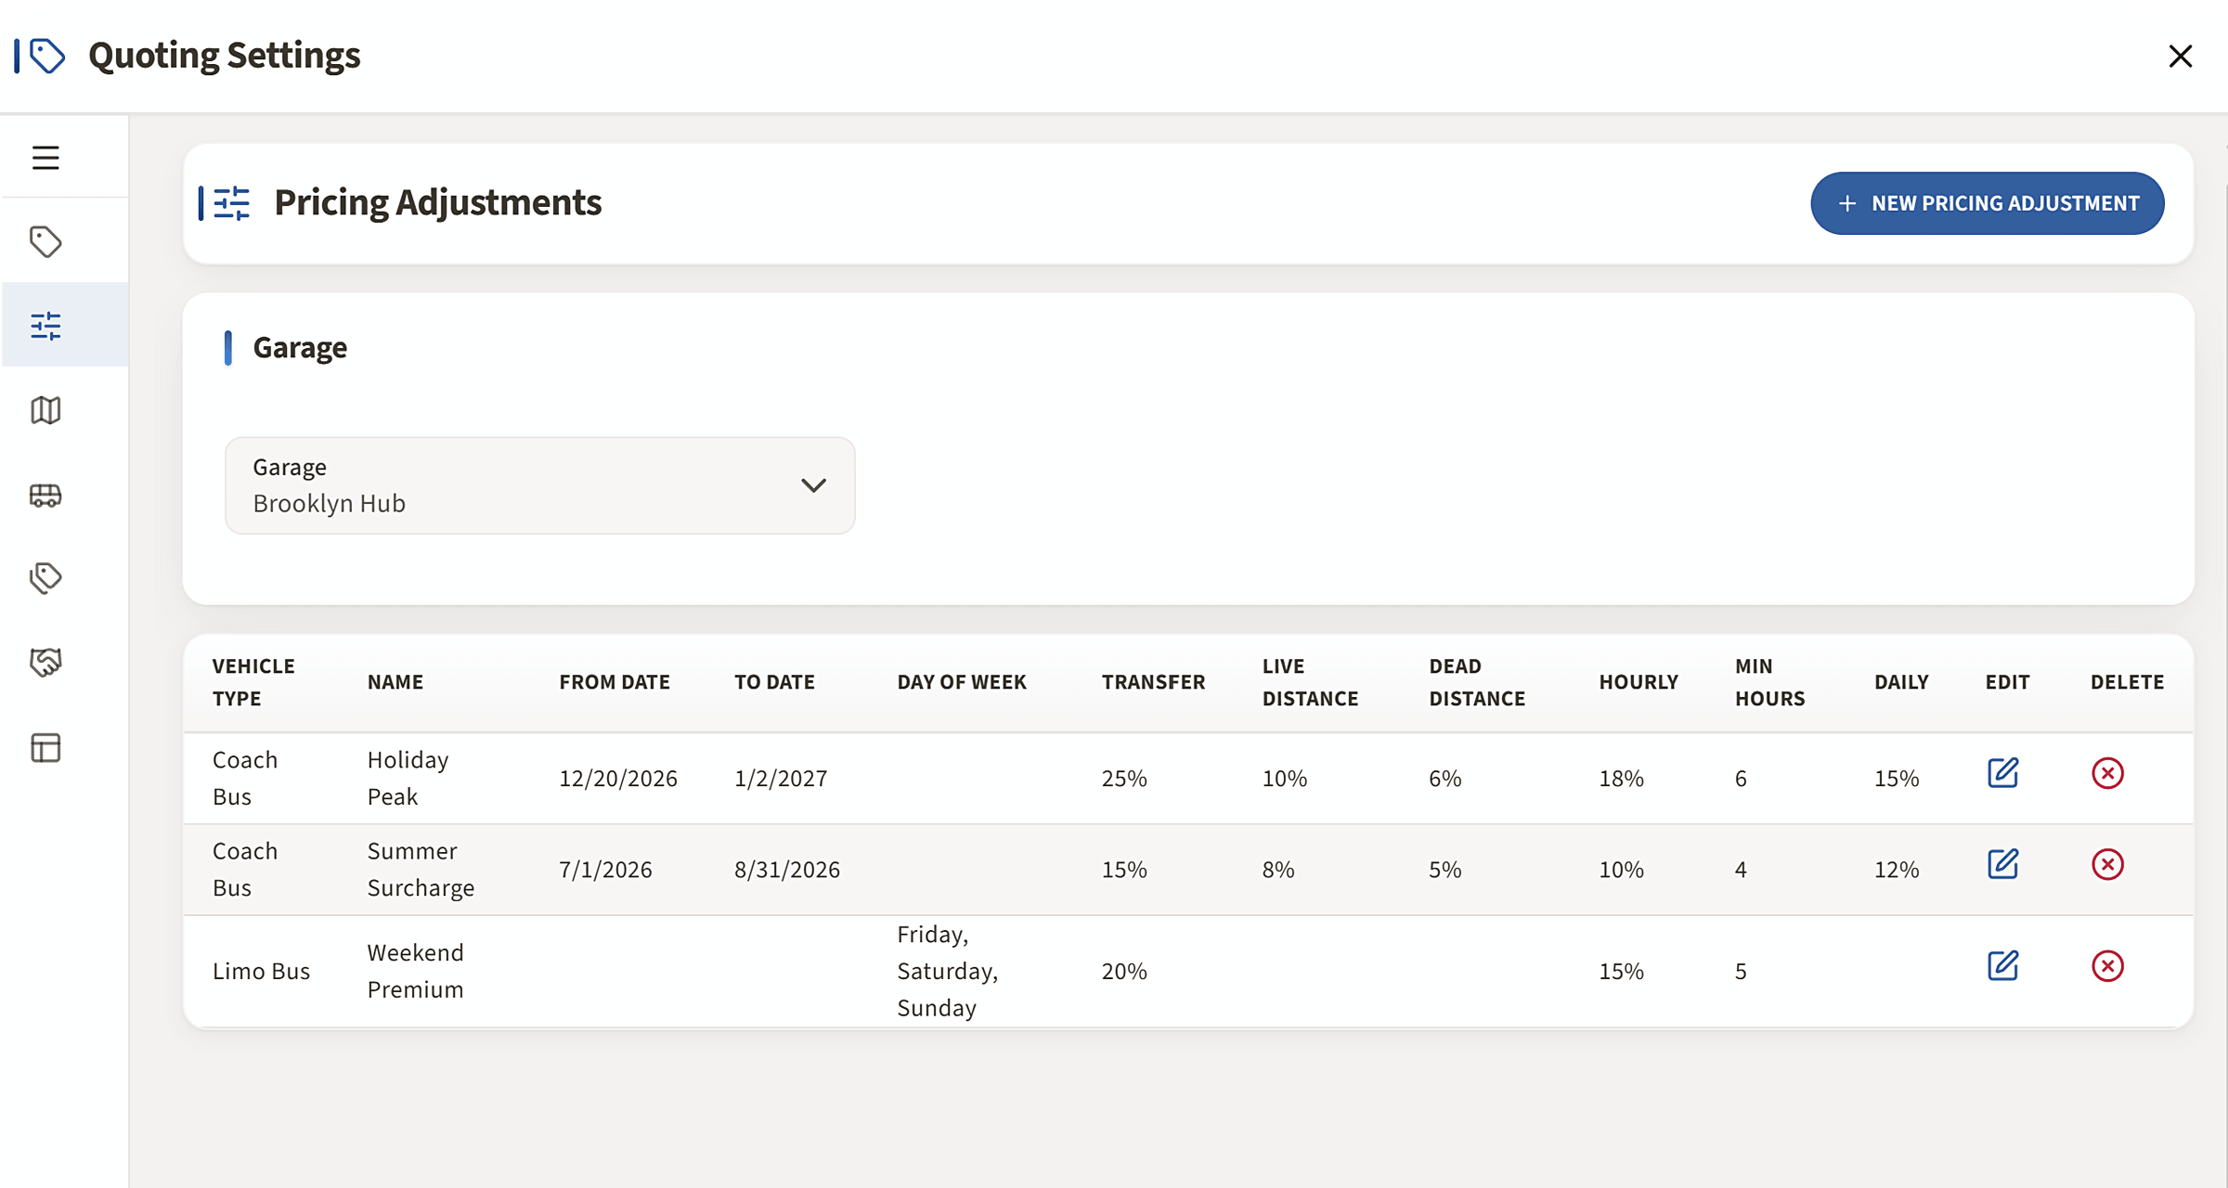Close the Quoting Settings dialog
Viewport: 2228px width, 1188px height.
click(2180, 56)
